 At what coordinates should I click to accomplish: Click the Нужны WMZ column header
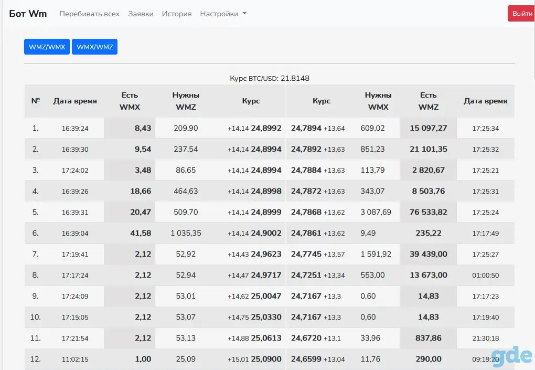click(186, 101)
